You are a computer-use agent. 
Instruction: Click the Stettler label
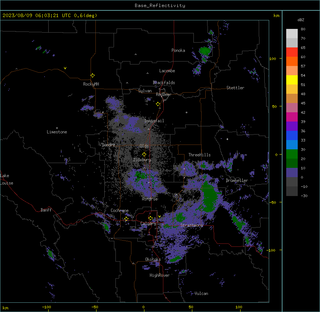pos(235,88)
